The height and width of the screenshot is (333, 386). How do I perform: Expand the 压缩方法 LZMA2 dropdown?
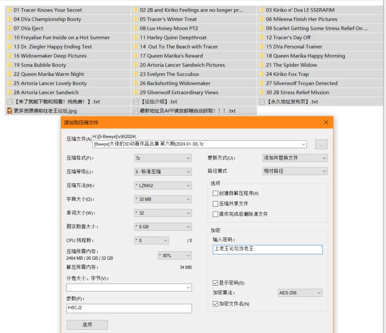click(163, 185)
